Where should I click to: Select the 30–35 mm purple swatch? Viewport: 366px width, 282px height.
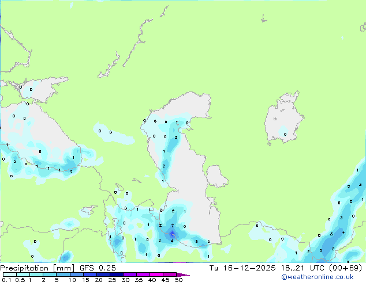click(x=129, y=275)
